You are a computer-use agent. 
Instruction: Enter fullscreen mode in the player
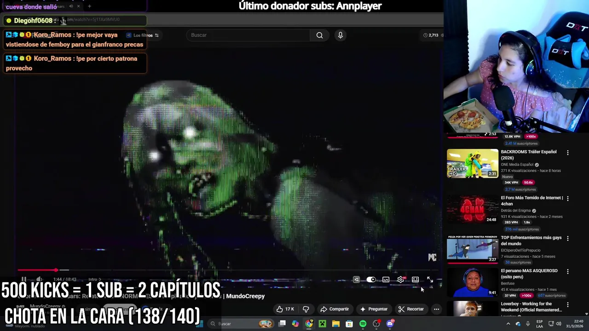point(430,280)
